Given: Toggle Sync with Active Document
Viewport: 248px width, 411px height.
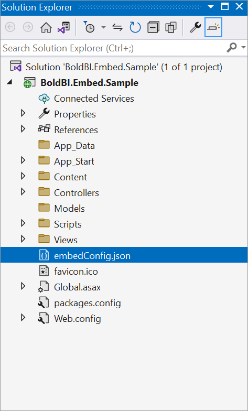Looking at the screenshot, I should coord(117,27).
